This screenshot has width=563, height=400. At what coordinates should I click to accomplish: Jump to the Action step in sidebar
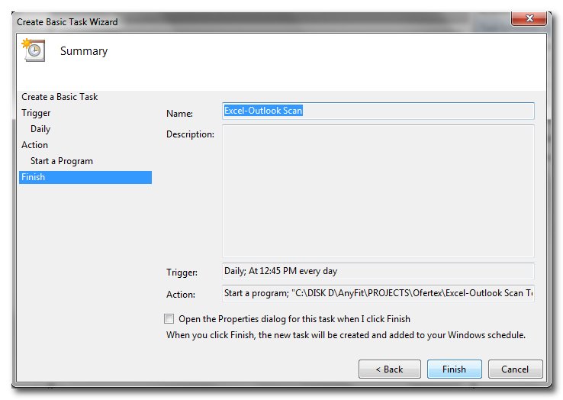(x=34, y=145)
